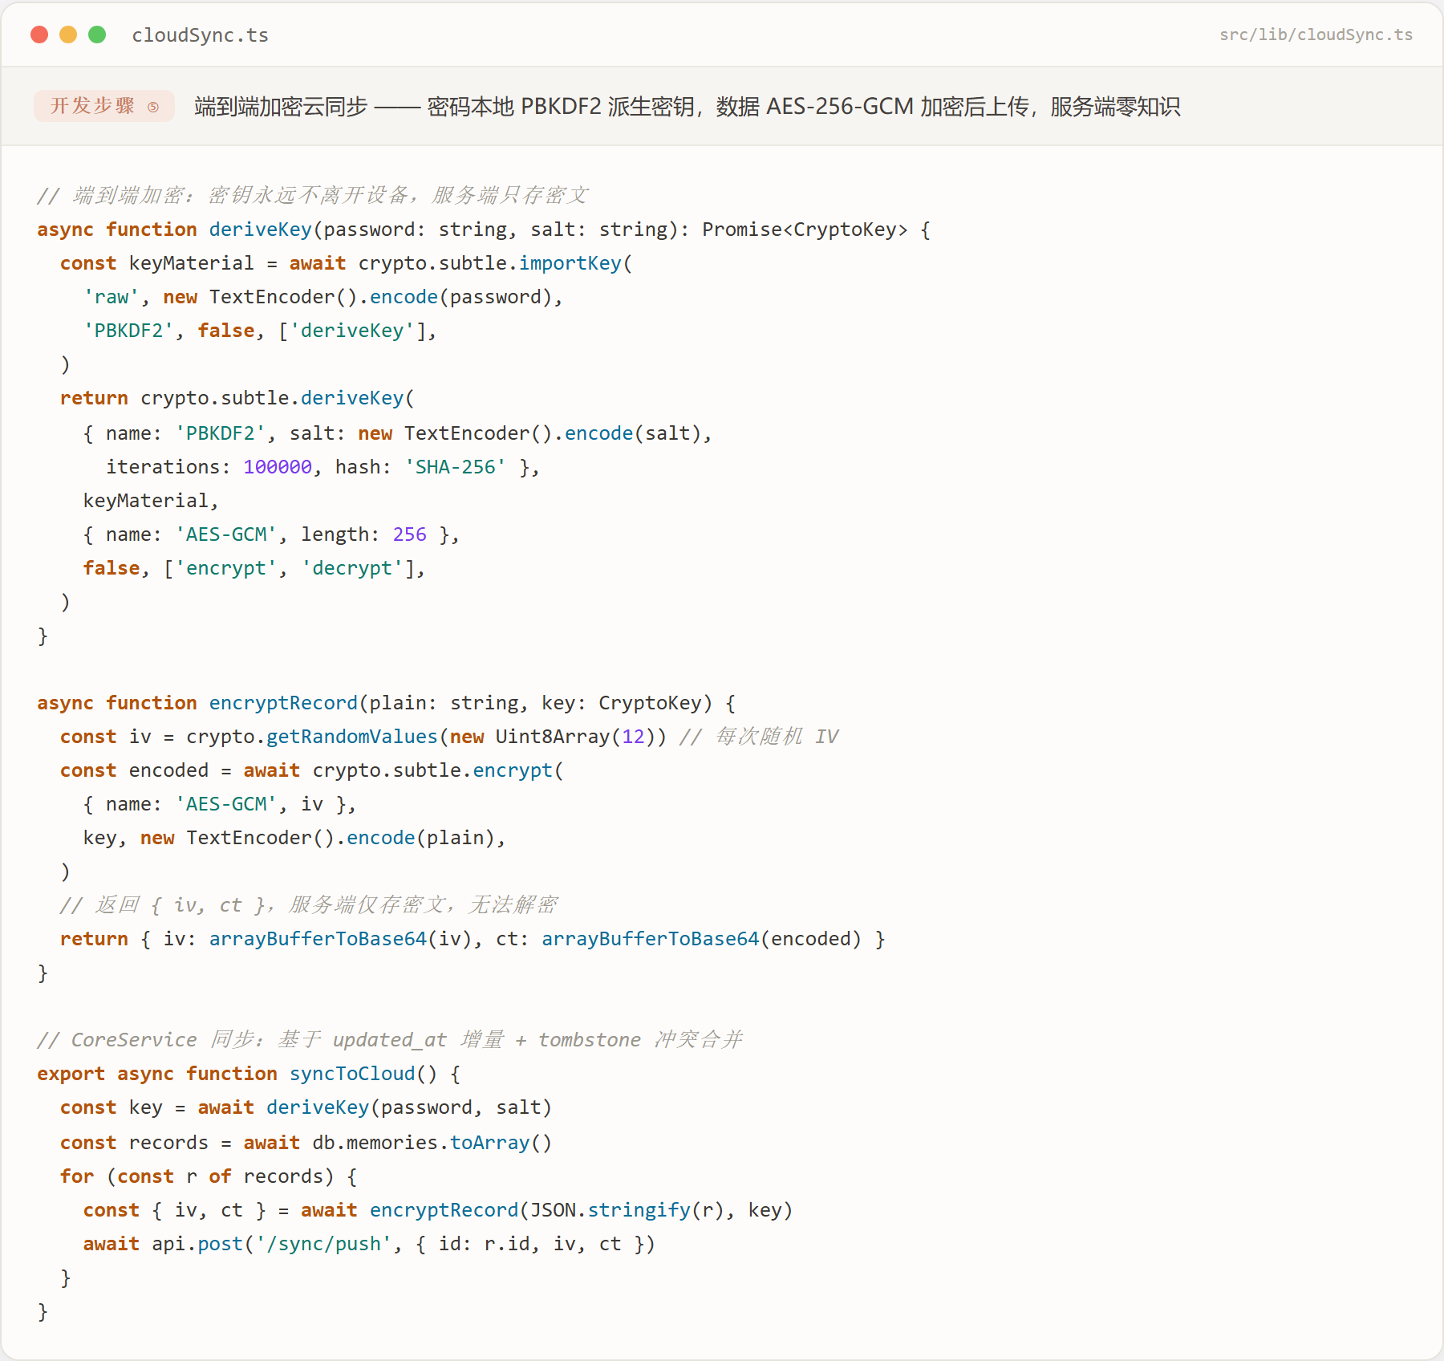The image size is (1444, 1361).
Task: Click the hash string 'SHA-256'
Action: point(455,467)
